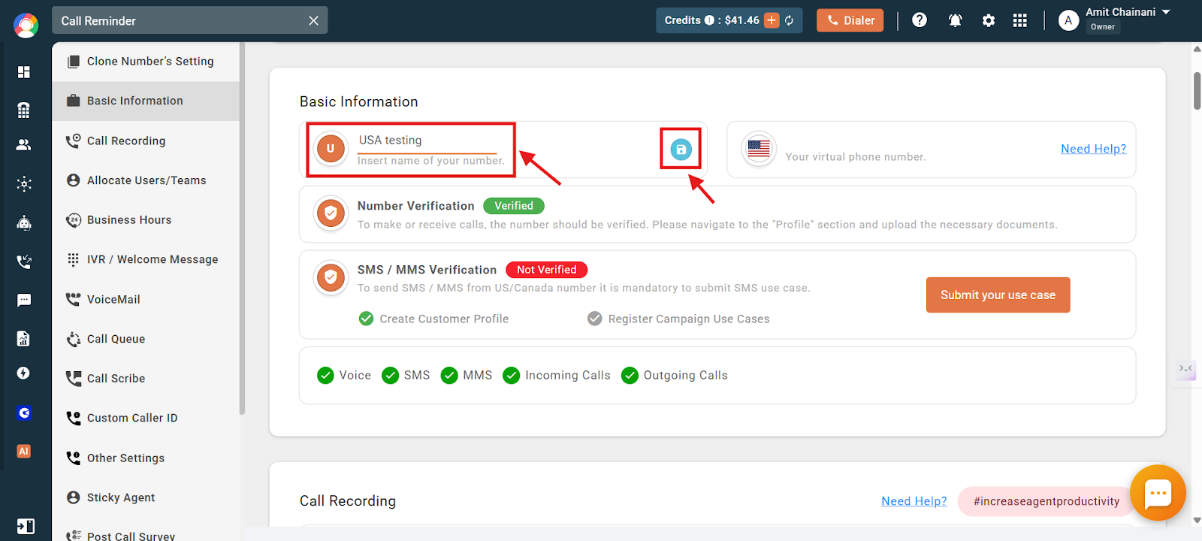Click the Verified status badge
The width and height of the screenshot is (1202, 541).
coord(514,206)
